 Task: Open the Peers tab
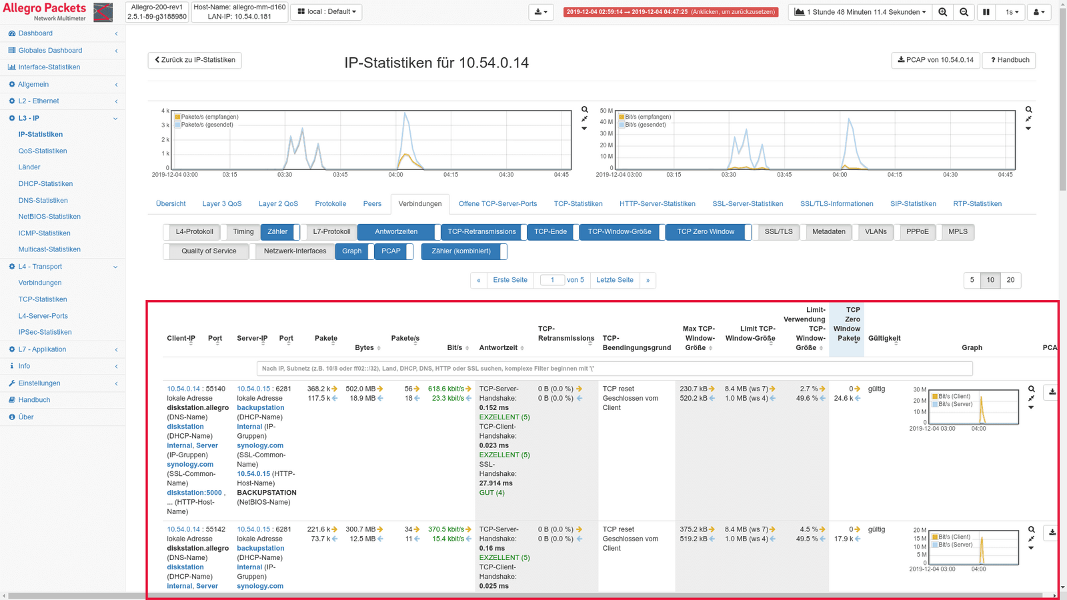372,204
